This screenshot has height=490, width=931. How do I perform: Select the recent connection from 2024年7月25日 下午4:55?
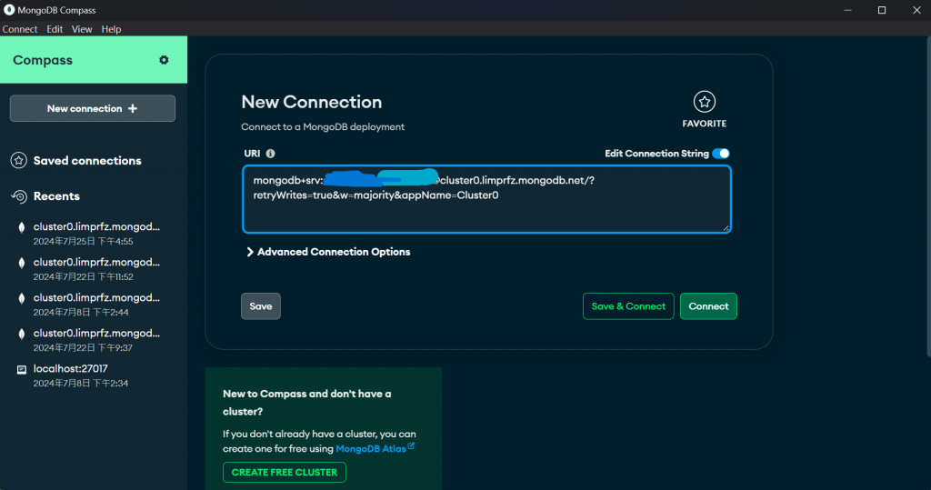94,234
